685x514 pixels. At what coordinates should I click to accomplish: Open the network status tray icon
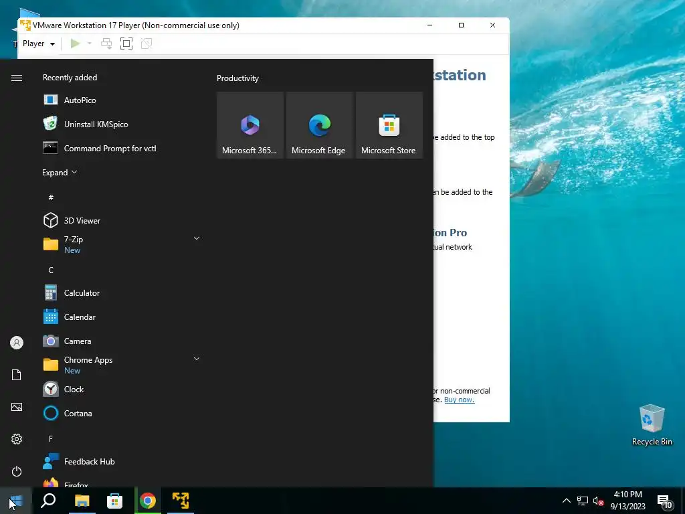click(583, 501)
